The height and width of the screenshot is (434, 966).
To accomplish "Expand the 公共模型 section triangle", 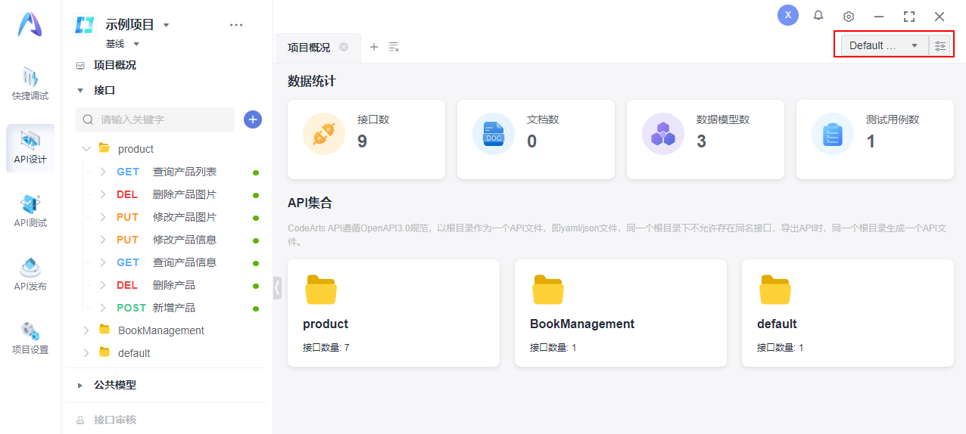I will [x=80, y=385].
